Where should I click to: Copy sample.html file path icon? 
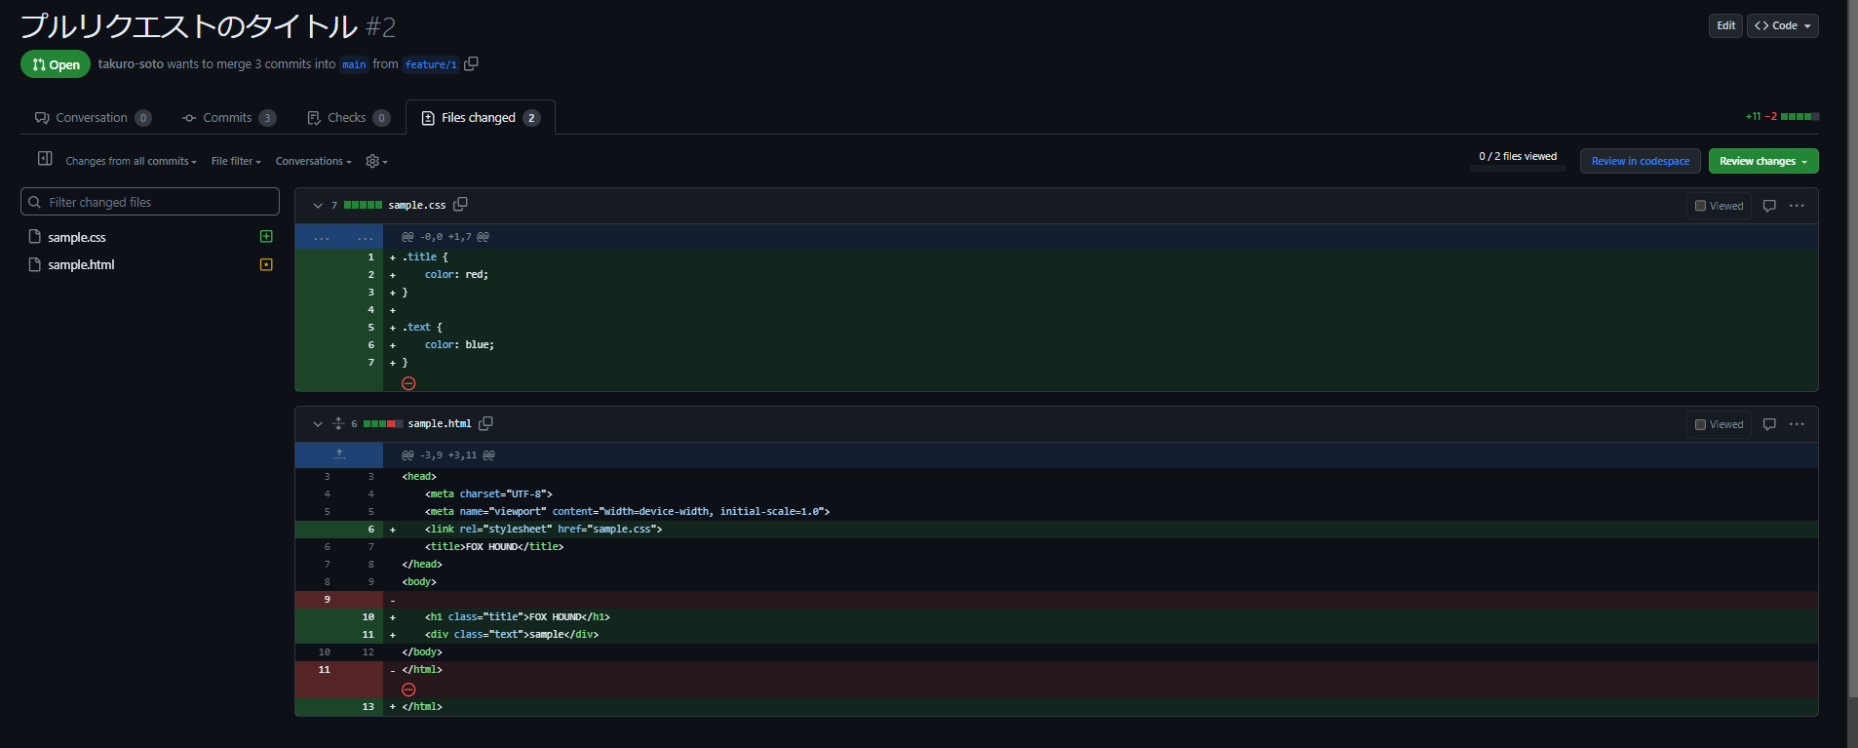[485, 423]
